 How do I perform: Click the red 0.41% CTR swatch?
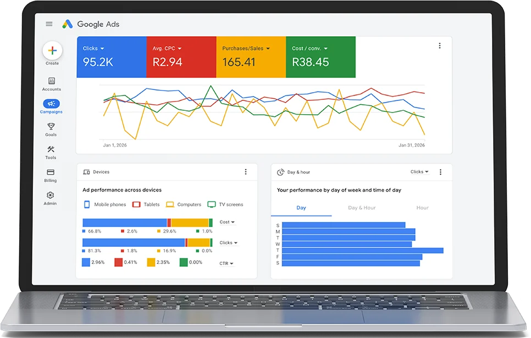click(x=119, y=262)
